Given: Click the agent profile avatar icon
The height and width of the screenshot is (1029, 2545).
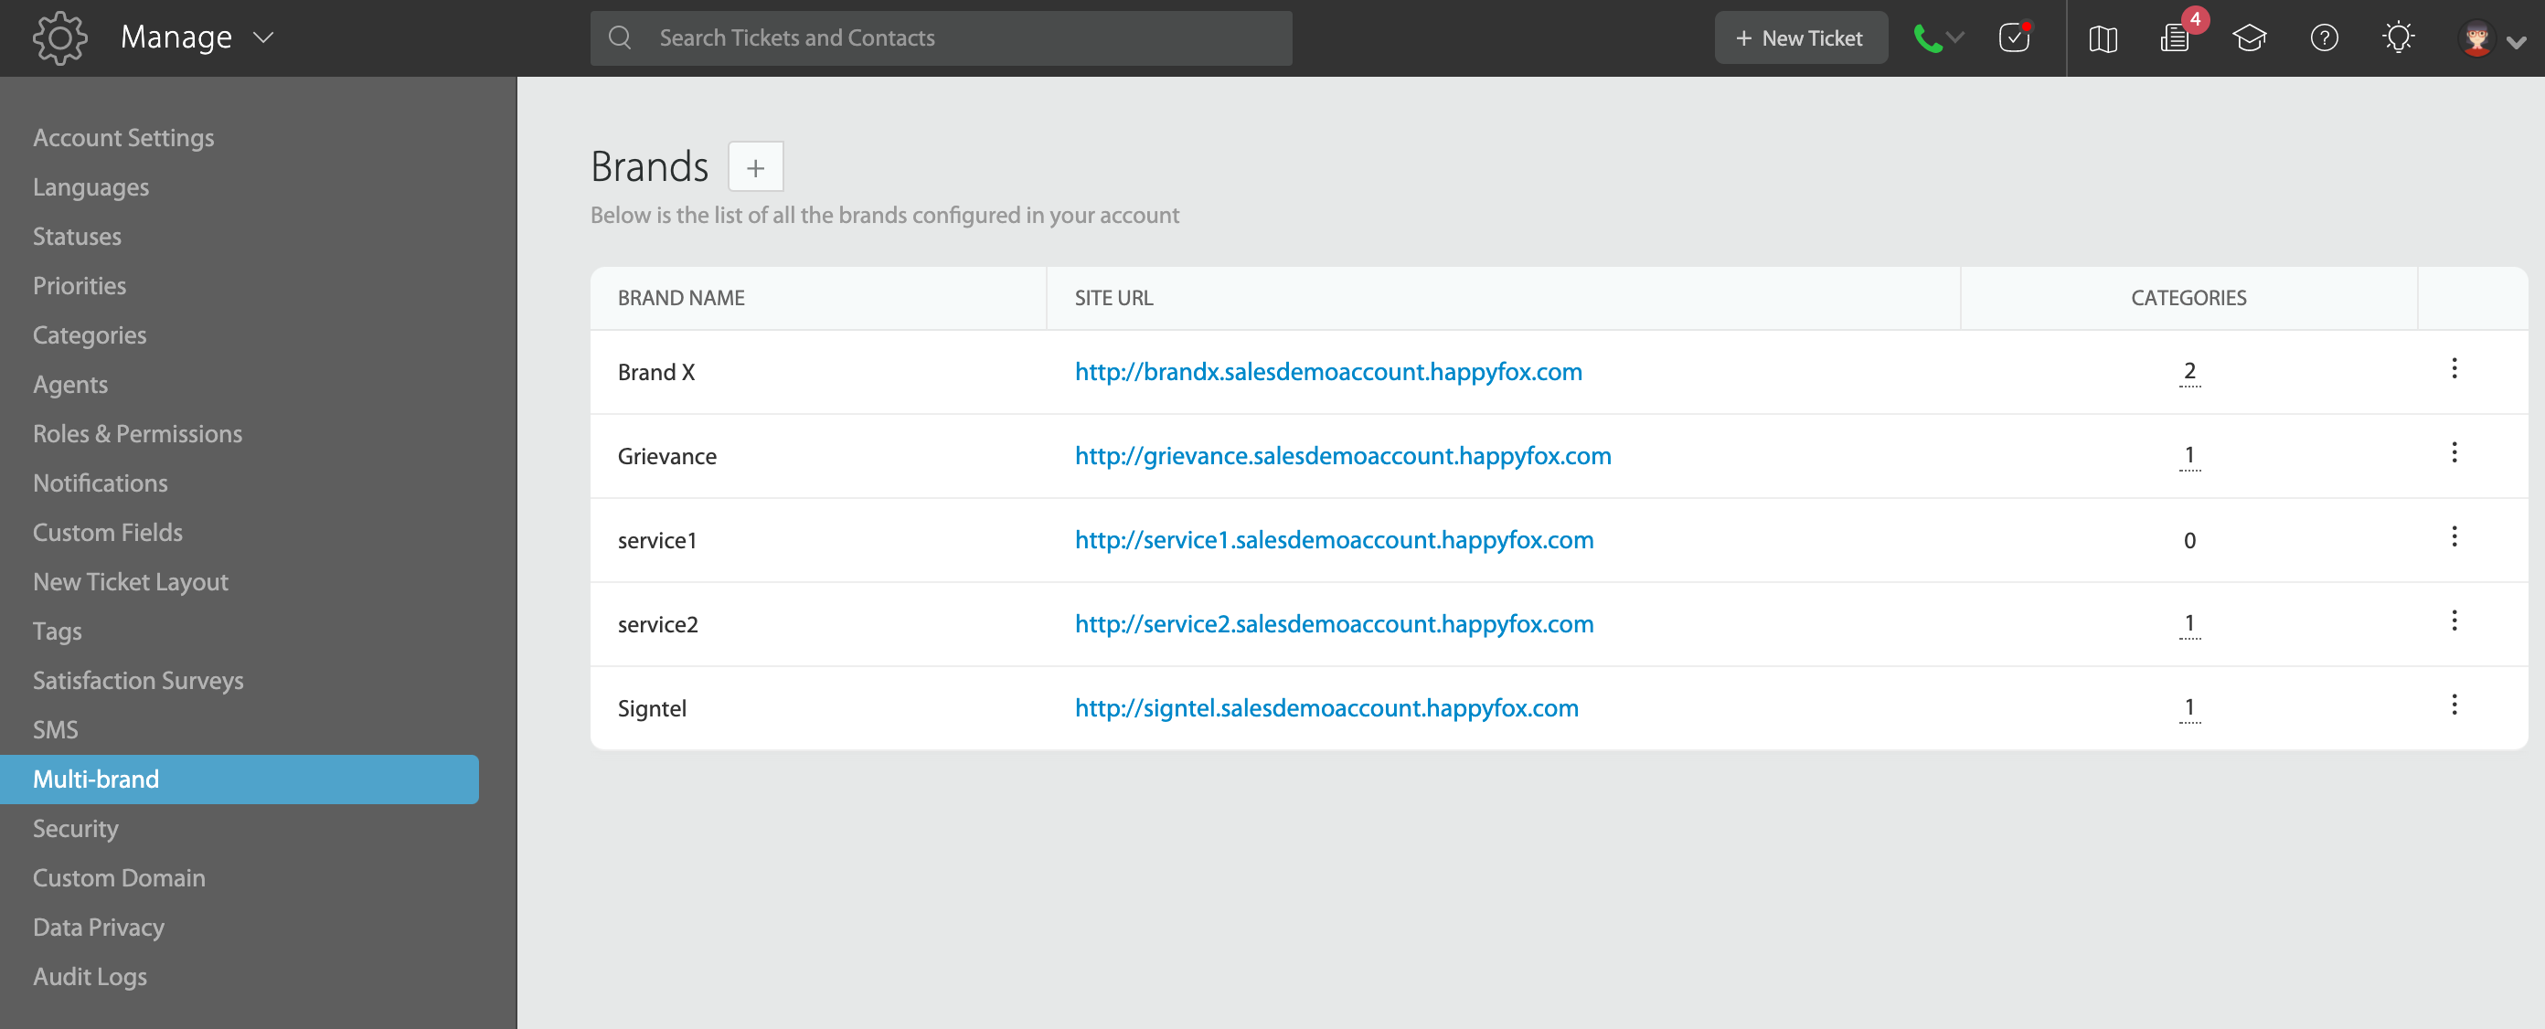Looking at the screenshot, I should tap(2480, 37).
